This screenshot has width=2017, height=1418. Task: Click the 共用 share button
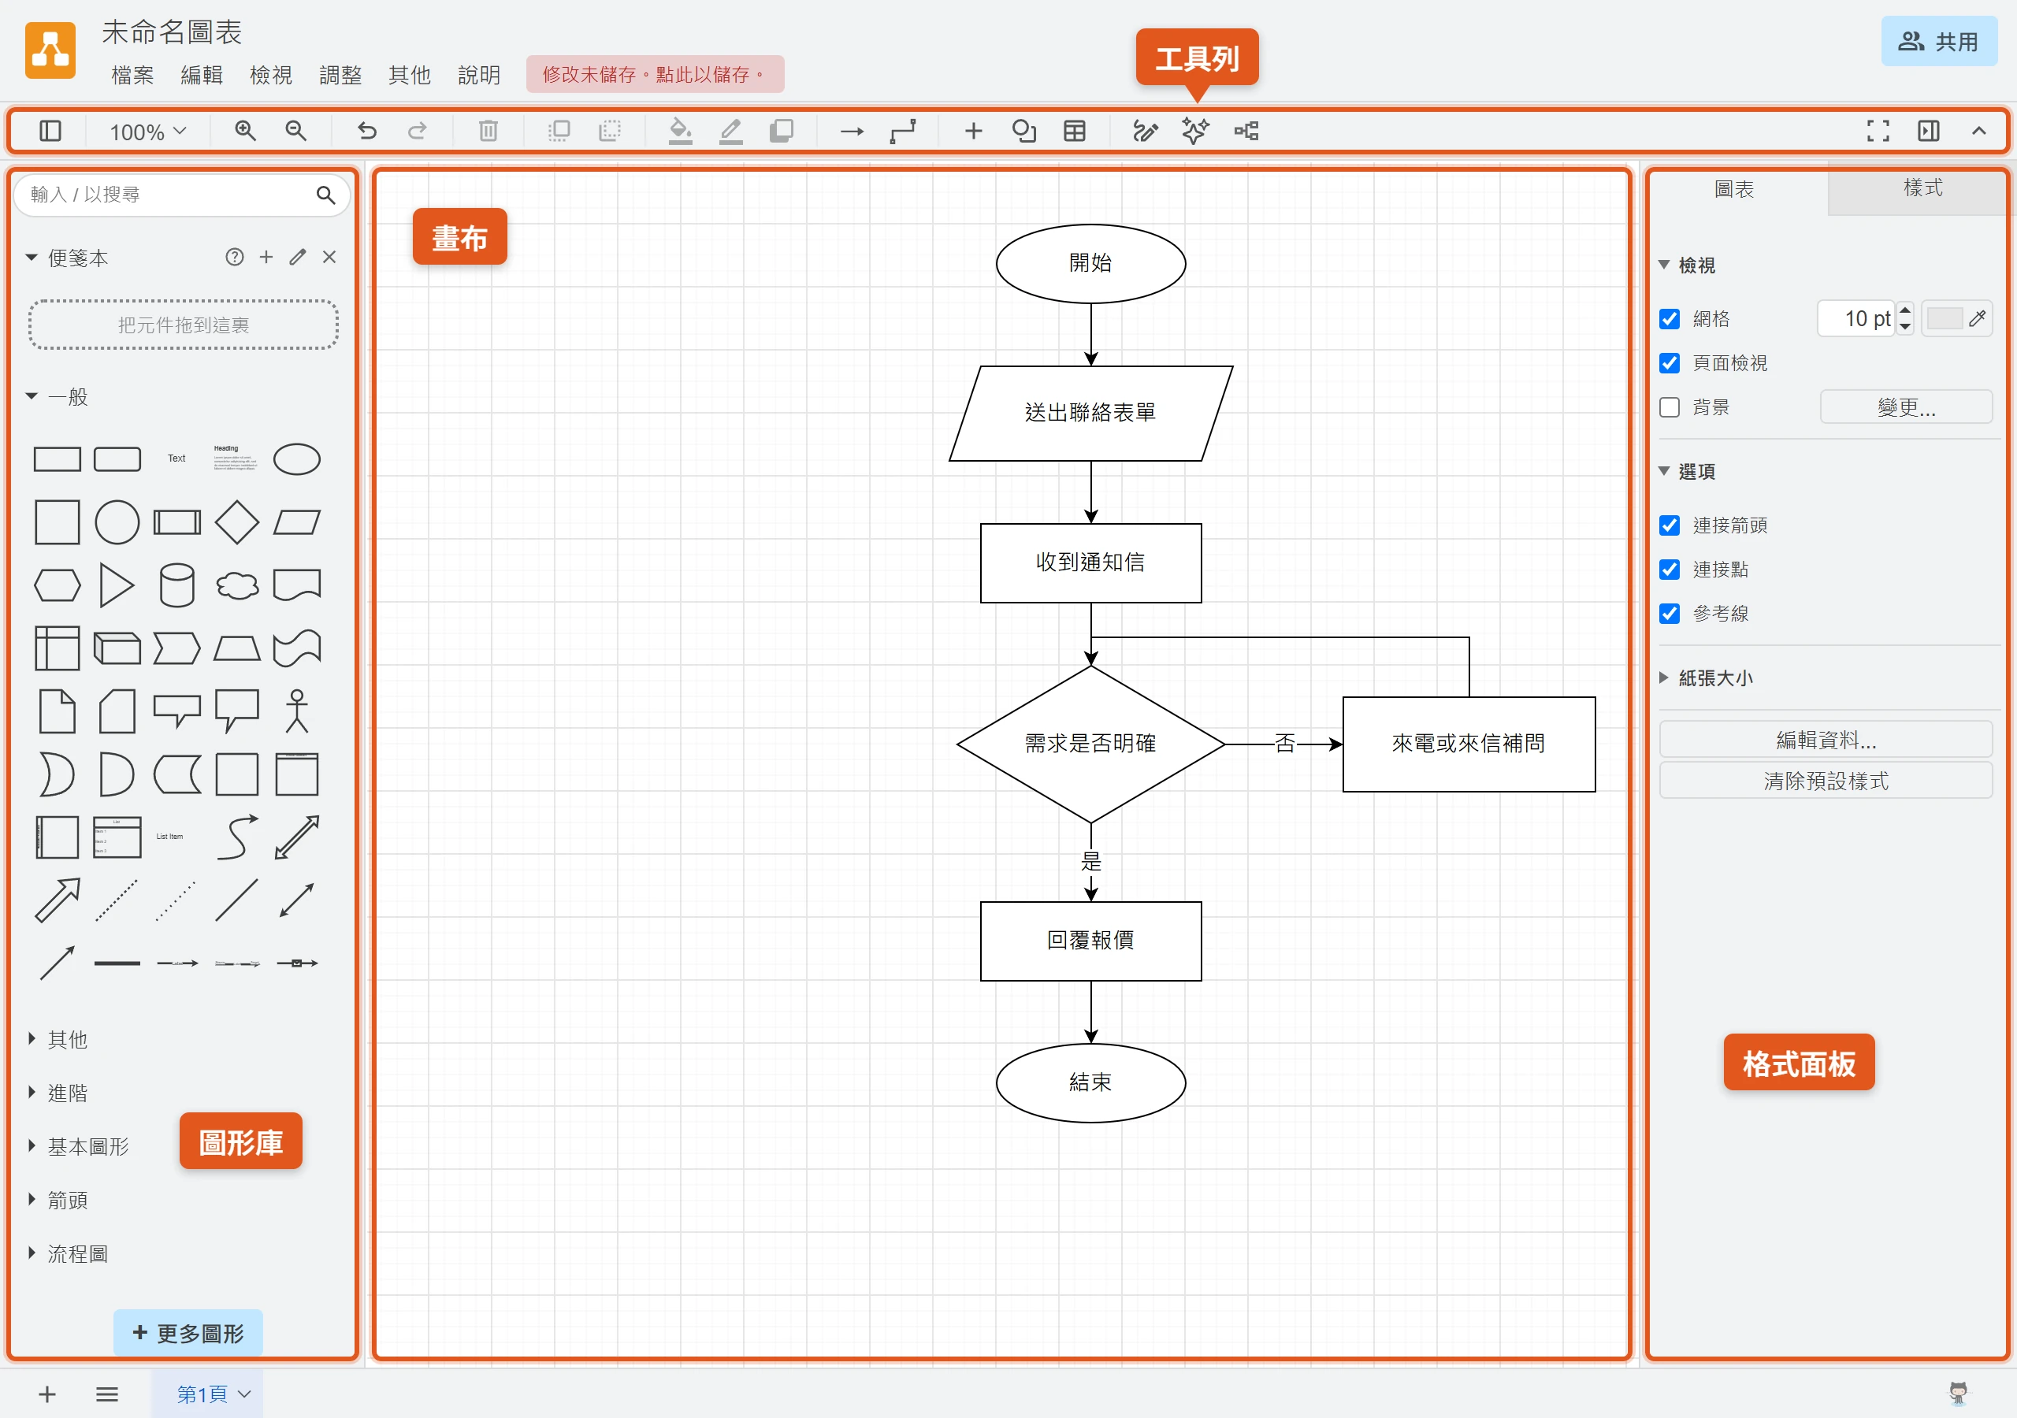pyautogui.click(x=1939, y=41)
